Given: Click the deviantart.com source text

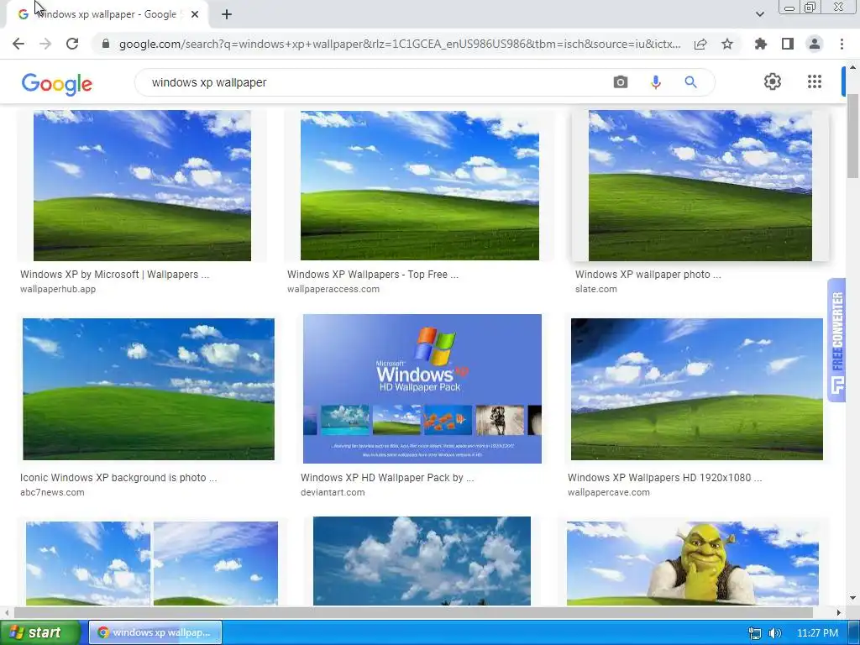Looking at the screenshot, I should click(333, 492).
